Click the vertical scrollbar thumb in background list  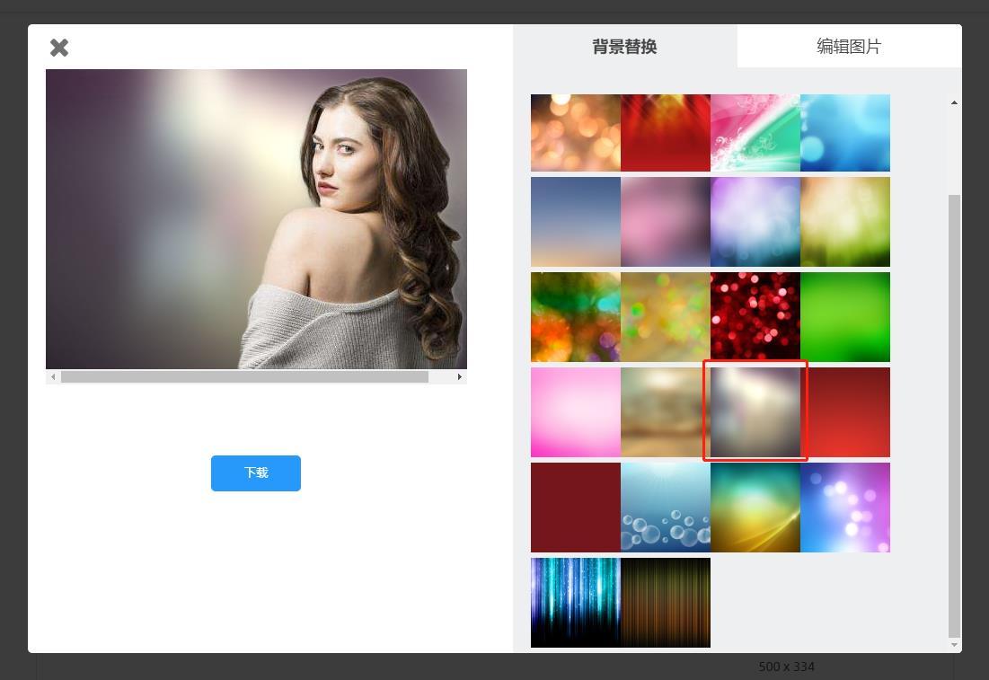(x=954, y=416)
